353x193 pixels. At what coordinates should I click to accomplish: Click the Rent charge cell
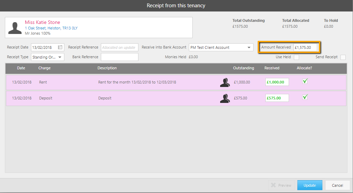43,82
